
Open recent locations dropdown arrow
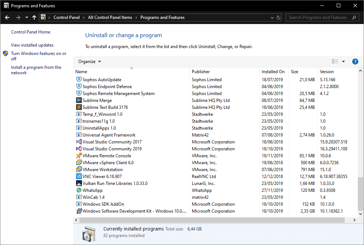(27, 17)
